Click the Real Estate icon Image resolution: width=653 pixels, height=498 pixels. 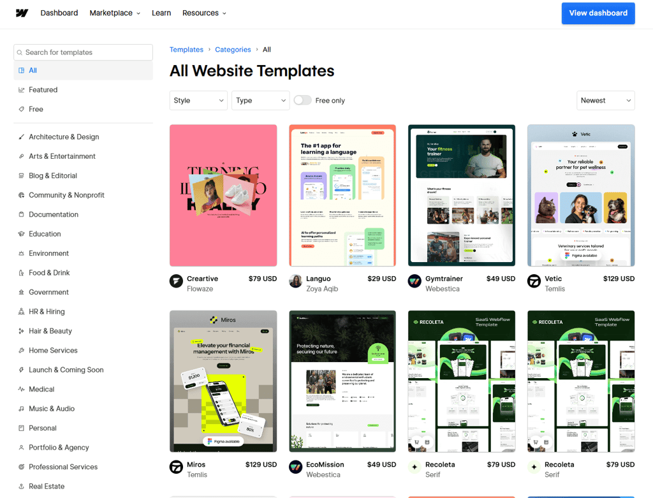click(x=21, y=487)
